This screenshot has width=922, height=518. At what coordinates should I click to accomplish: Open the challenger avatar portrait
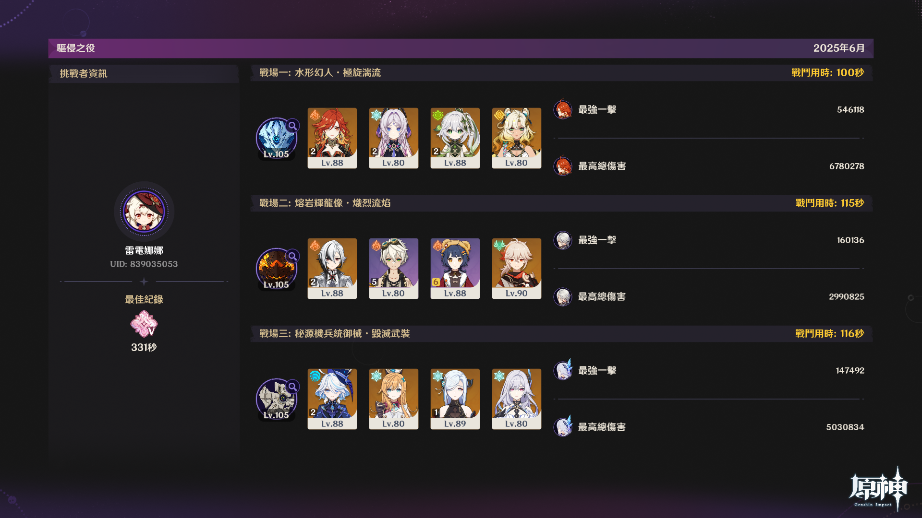[144, 211]
